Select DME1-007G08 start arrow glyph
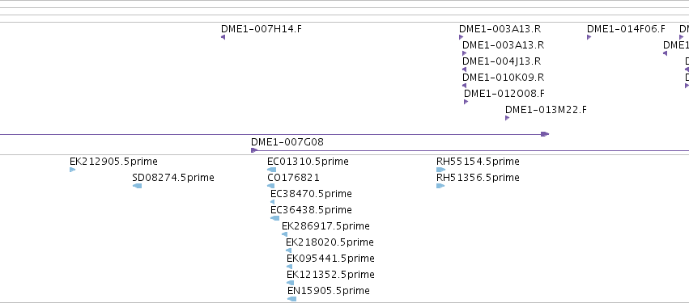 click(x=254, y=150)
